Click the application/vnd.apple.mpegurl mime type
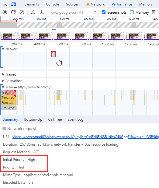Image resolution: width=159 pixels, height=188 pixels. [48, 175]
